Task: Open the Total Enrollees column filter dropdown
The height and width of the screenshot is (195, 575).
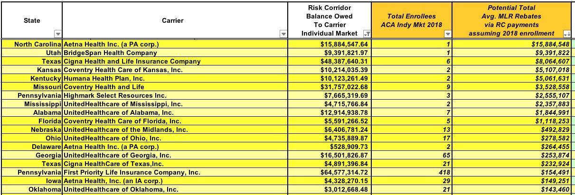Action: pyautogui.click(x=448, y=34)
